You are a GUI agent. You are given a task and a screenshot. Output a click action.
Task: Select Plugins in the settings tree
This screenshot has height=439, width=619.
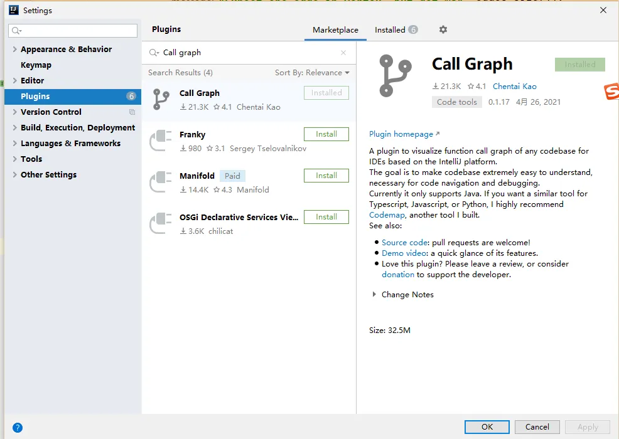pyautogui.click(x=73, y=96)
